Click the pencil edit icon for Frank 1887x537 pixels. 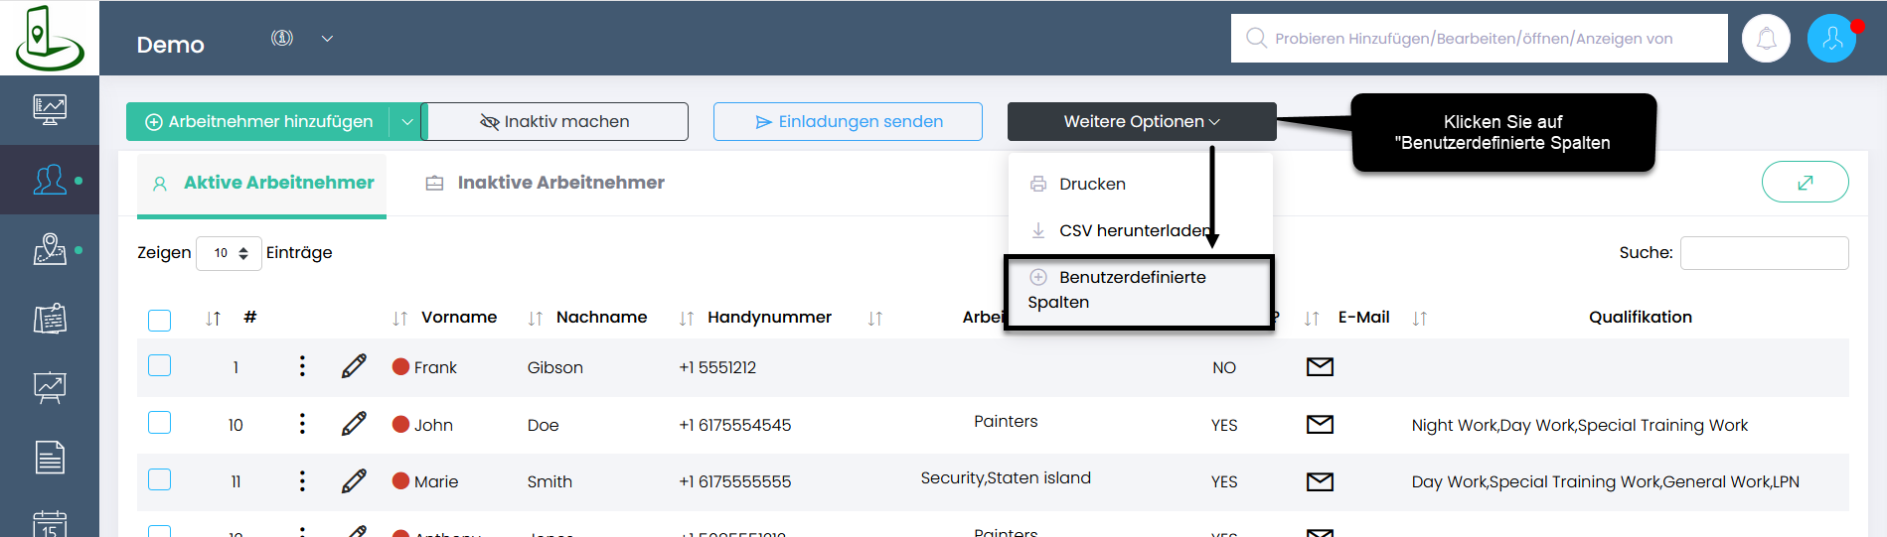click(x=354, y=366)
